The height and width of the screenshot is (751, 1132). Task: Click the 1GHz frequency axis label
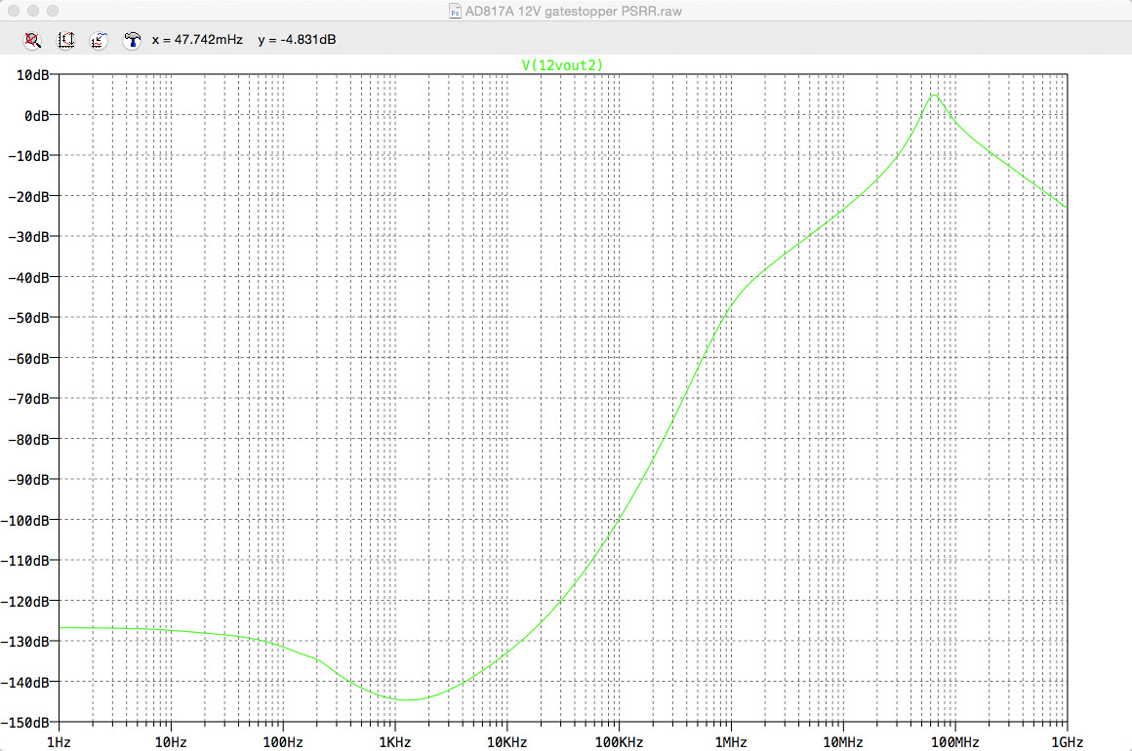click(1067, 741)
